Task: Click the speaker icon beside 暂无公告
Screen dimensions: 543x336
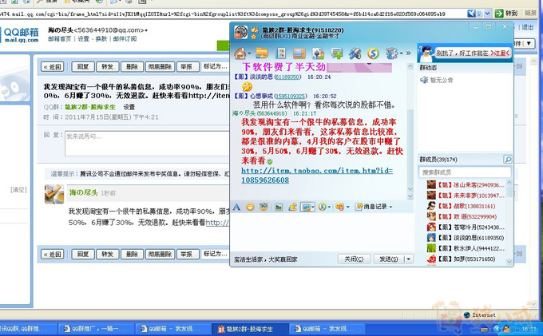Action: [x=424, y=80]
